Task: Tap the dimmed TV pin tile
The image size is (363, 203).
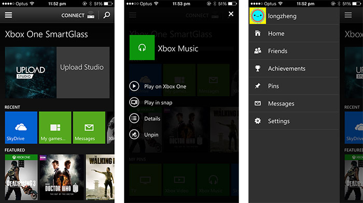Action: pos(145,180)
